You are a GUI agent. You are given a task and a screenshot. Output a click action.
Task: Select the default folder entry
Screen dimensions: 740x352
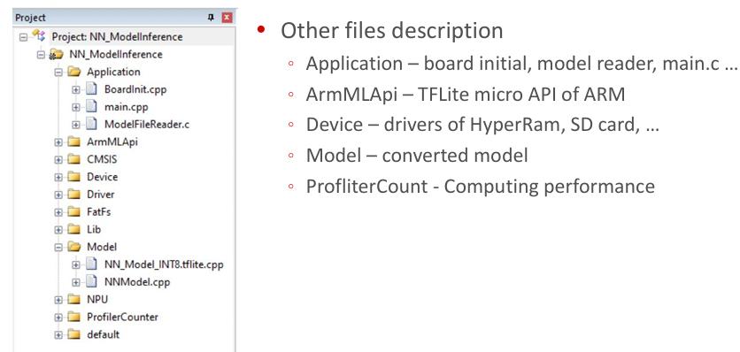(103, 334)
